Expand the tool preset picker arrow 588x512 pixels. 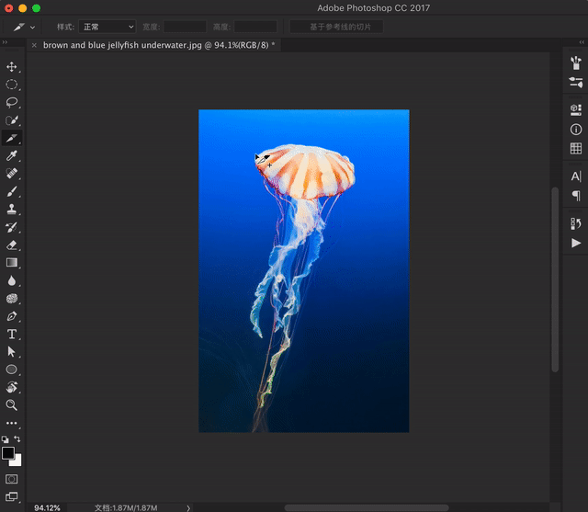pos(33,27)
